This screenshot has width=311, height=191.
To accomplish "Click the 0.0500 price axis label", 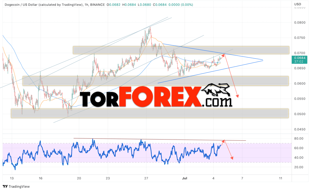I will coord(300,114).
